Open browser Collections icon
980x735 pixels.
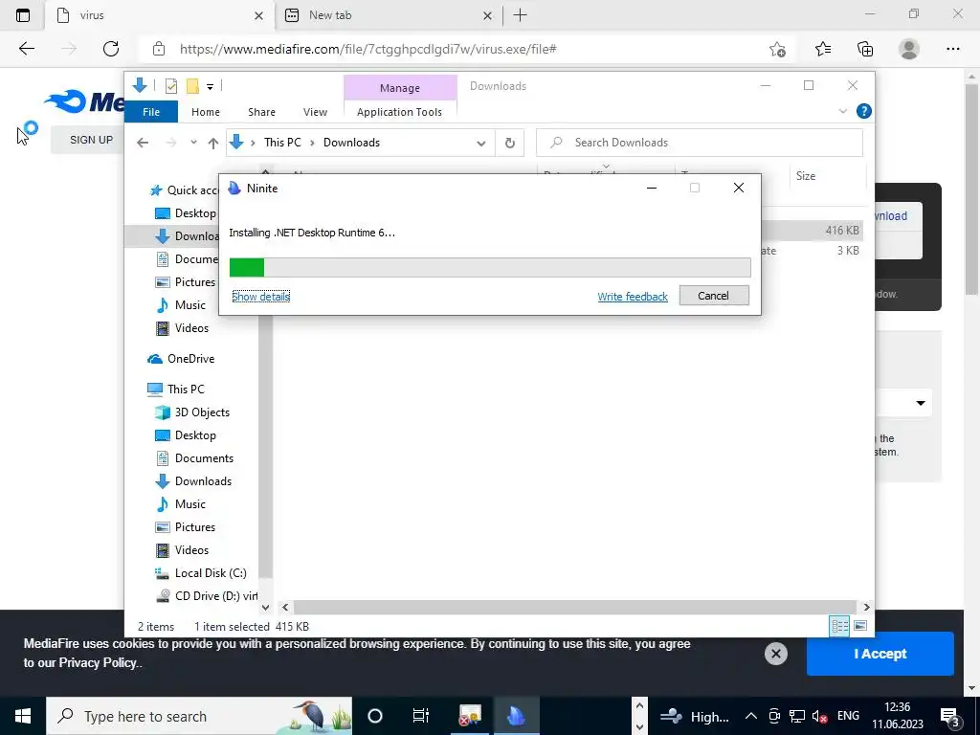click(x=865, y=49)
